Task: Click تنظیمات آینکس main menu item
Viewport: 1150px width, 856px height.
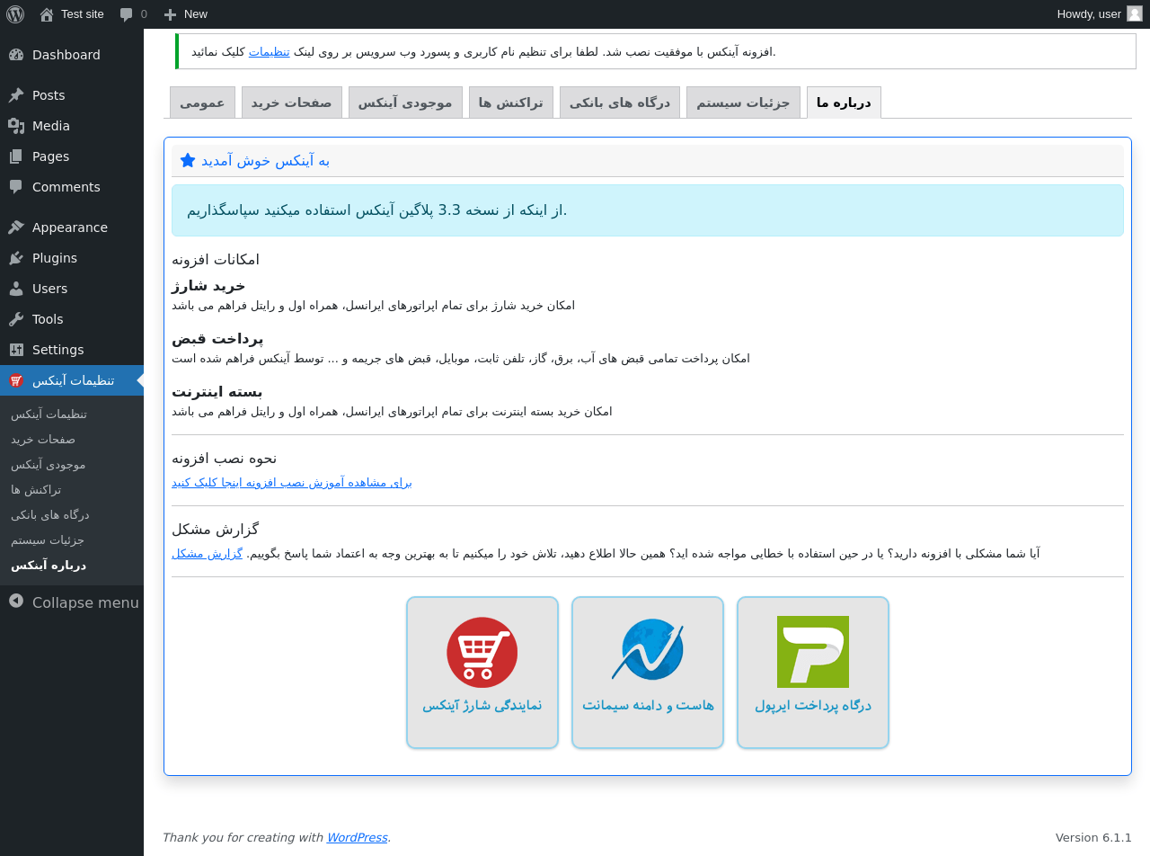Action: point(72,380)
